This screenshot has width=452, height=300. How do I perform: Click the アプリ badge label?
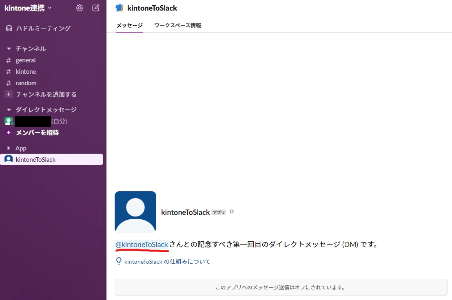pyautogui.click(x=219, y=212)
